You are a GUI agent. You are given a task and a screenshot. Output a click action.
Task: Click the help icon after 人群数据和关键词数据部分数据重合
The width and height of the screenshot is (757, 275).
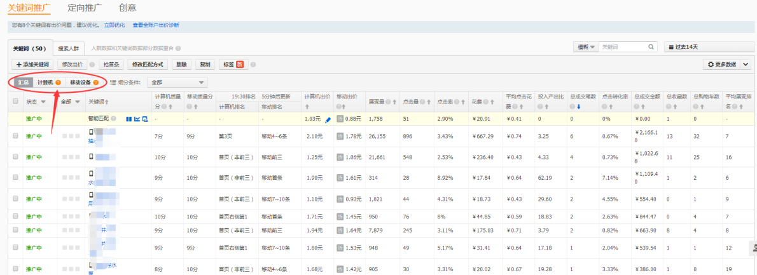click(178, 48)
